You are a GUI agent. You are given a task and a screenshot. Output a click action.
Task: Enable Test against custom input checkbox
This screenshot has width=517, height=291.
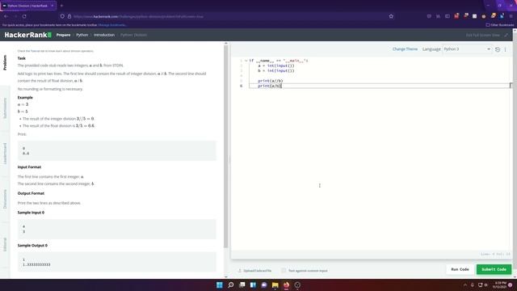[284, 271]
